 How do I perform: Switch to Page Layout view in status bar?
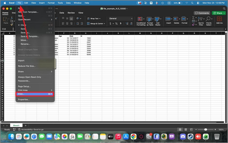[186, 129]
